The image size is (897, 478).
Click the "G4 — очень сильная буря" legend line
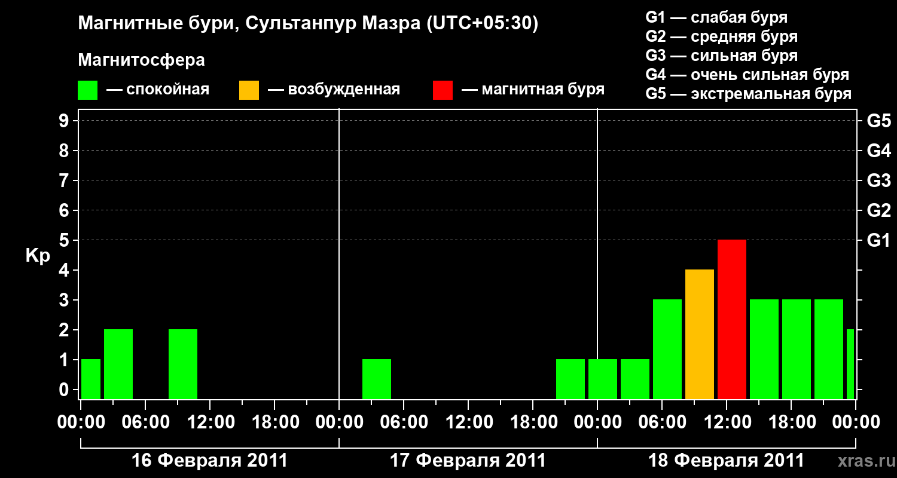(x=747, y=75)
